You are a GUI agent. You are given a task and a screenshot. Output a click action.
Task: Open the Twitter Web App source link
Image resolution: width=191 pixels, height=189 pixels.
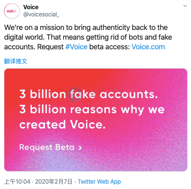(x=99, y=182)
